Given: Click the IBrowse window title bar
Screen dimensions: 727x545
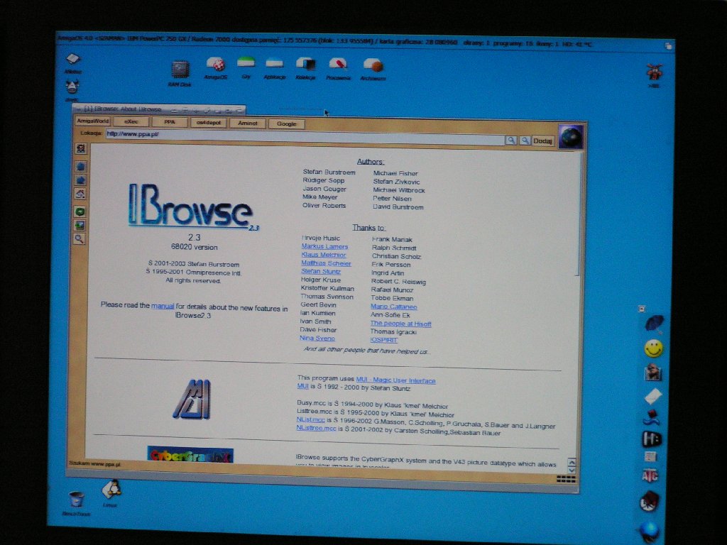Looking at the screenshot, I should (x=159, y=109).
